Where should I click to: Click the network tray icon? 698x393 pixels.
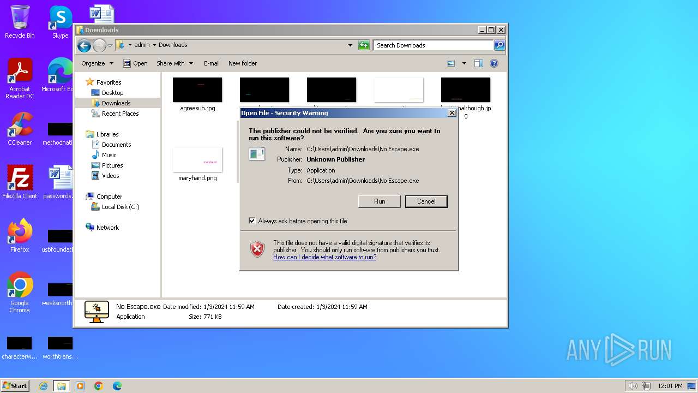click(646, 386)
